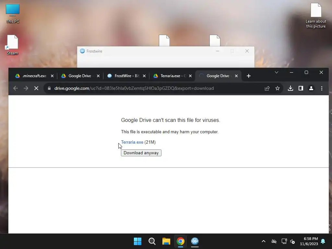The height and width of the screenshot is (249, 332).
Task: View site information via the lock icon
Action: click(x=49, y=88)
